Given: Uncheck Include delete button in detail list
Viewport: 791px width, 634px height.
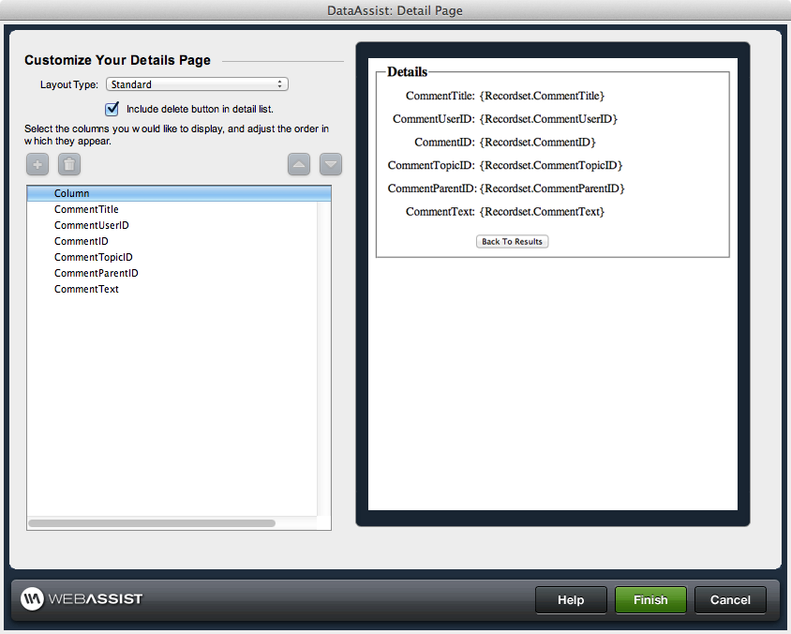Looking at the screenshot, I should pos(112,108).
